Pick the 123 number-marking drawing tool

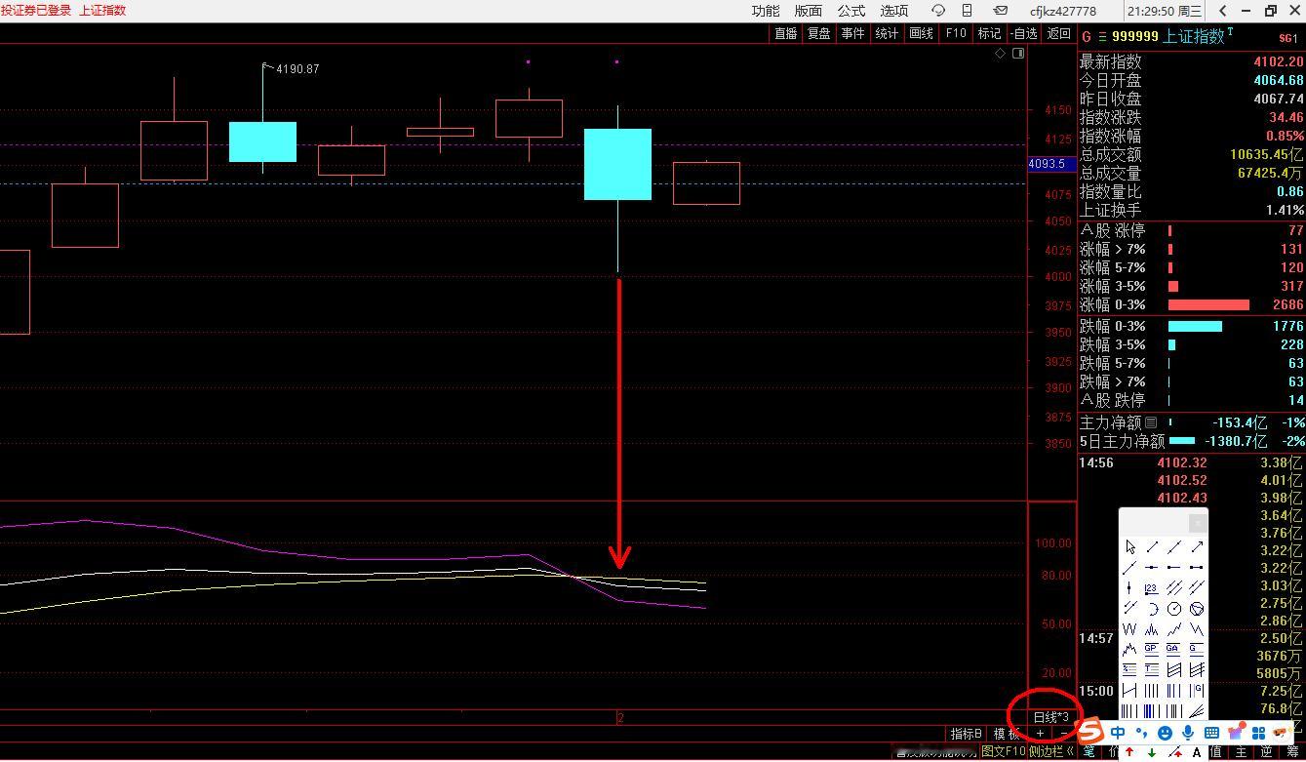tap(1152, 587)
